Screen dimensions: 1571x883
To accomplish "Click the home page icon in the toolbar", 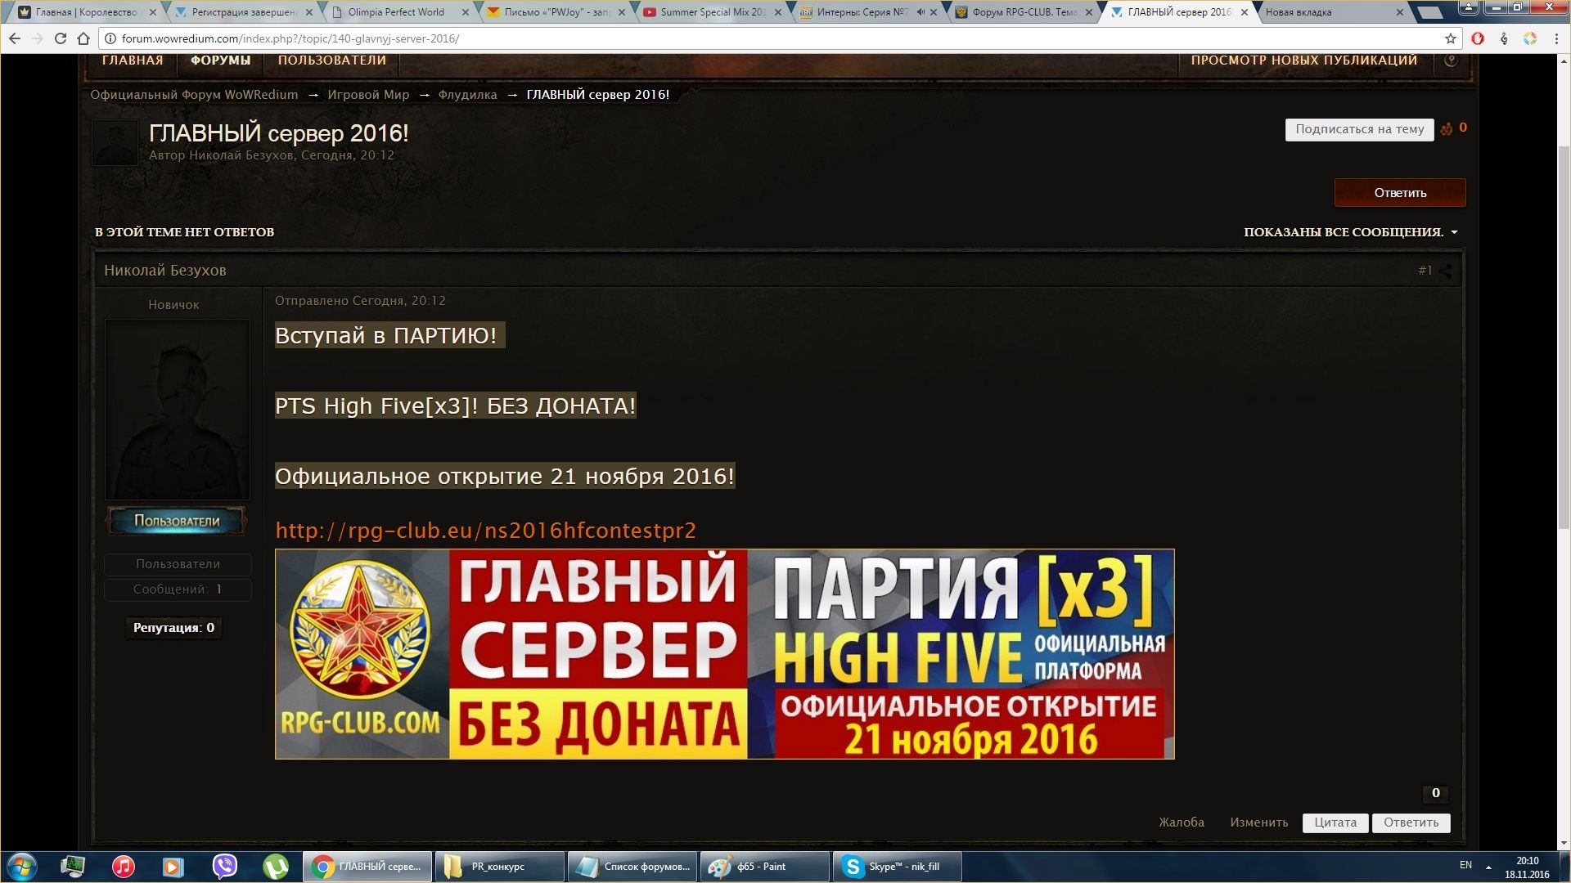I will (83, 38).
